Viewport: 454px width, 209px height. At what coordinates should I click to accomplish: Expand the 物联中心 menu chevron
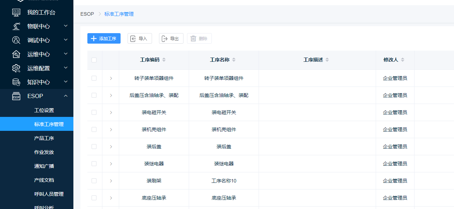click(x=66, y=26)
